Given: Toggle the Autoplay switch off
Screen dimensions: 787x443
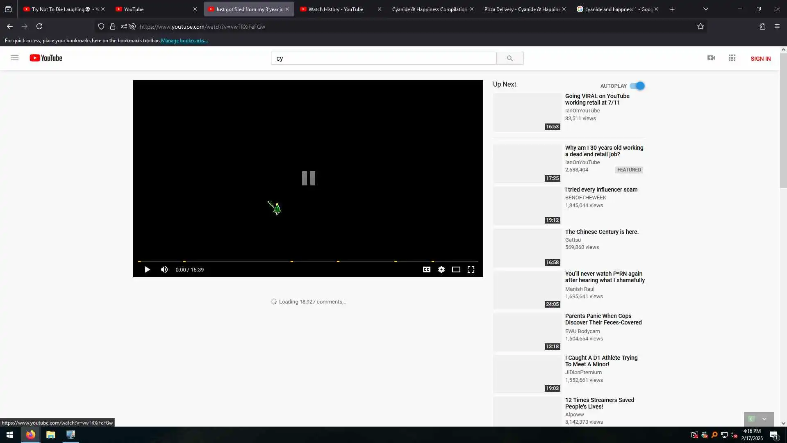Looking at the screenshot, I should pyautogui.click(x=637, y=86).
